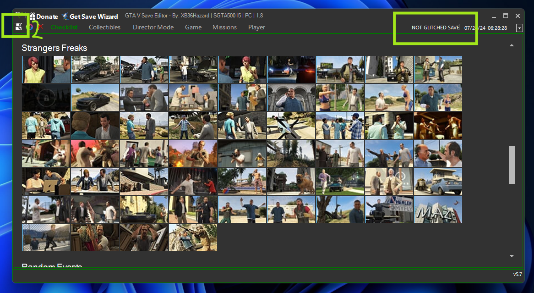Viewport: 534px width, 293px height.
Task: Select the brown dog thumbnail
Action: 291,182
